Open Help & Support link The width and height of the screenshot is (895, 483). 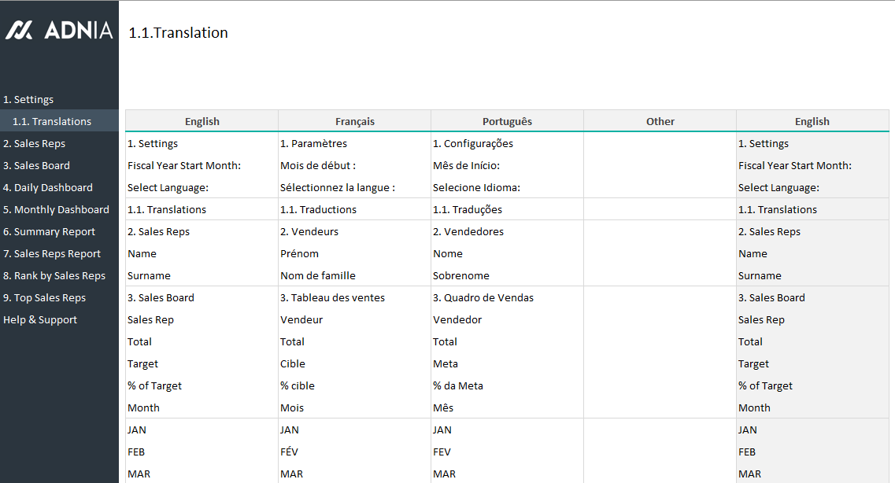(x=40, y=320)
